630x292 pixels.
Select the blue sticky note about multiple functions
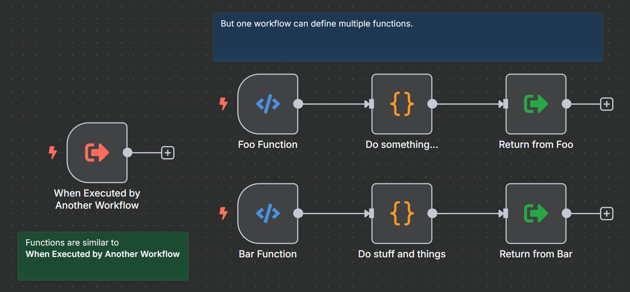tap(408, 37)
